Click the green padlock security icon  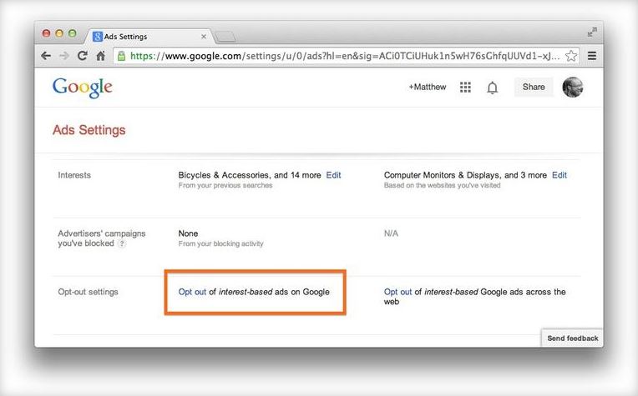[121, 56]
